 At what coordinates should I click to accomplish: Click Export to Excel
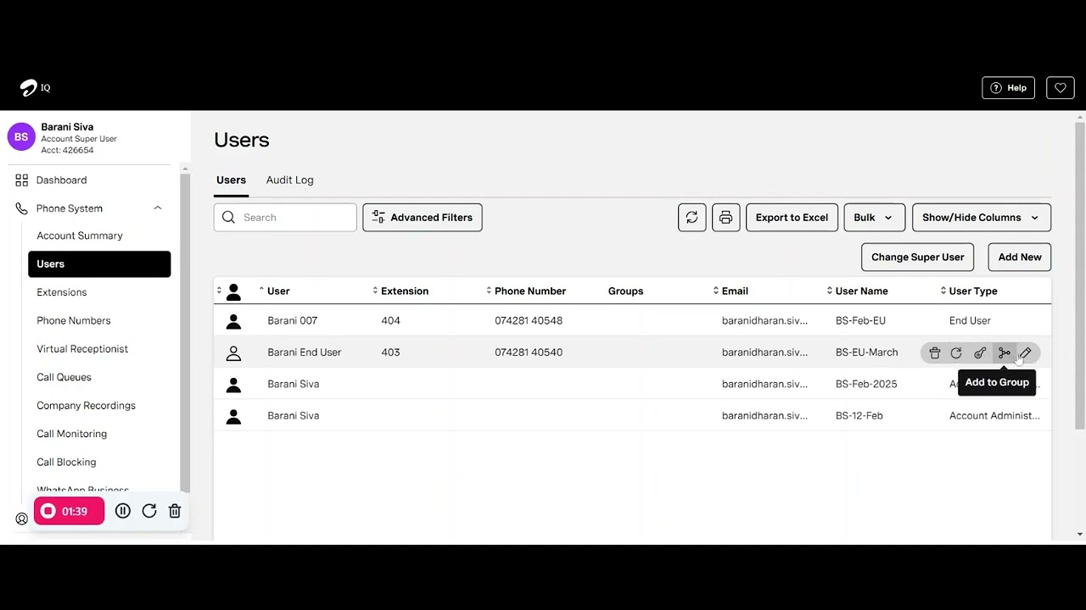point(792,218)
